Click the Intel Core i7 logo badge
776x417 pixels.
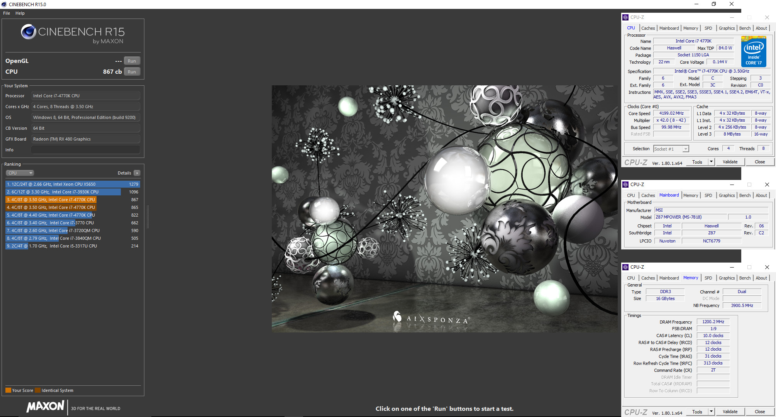point(753,51)
